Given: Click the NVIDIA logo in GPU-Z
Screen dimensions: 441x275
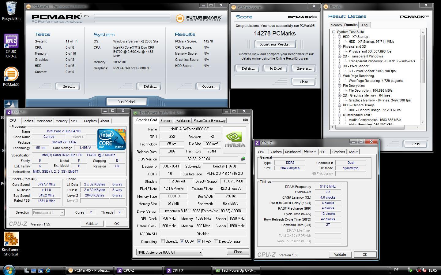Looking at the screenshot, I should pos(235,140).
